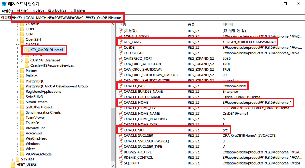
Task: Click the string icon beside OMTSRECO_PORT
Action: (x=121, y=58)
